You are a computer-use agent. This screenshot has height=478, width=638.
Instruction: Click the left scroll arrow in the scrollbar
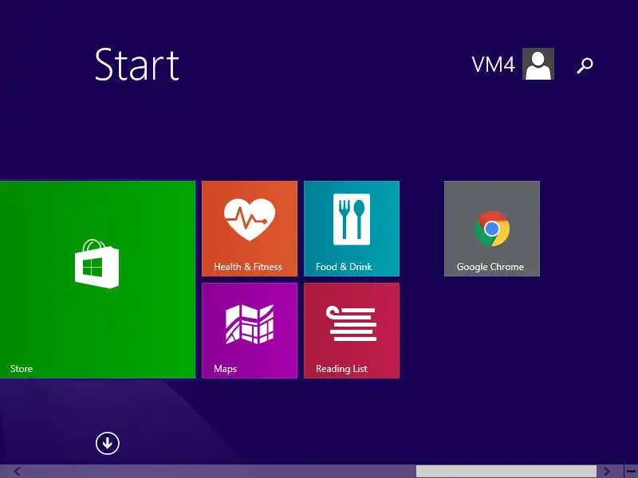click(17, 472)
